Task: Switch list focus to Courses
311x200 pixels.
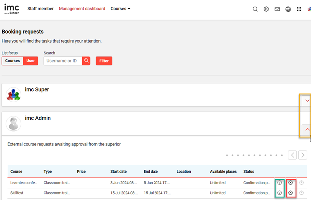Action: pyautogui.click(x=13, y=61)
